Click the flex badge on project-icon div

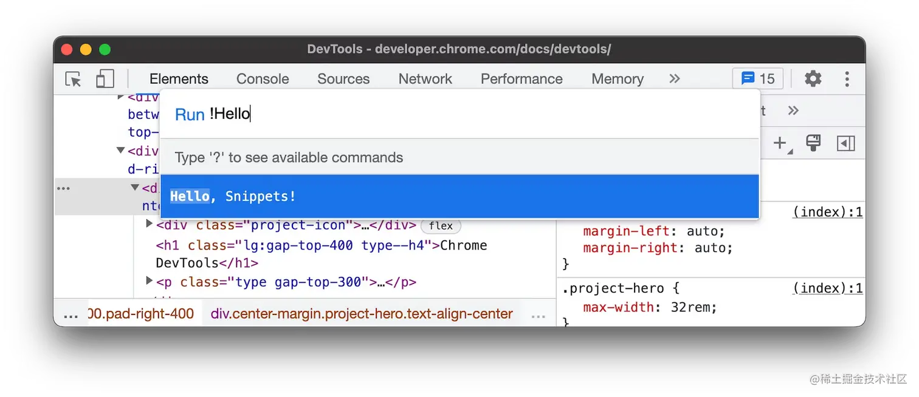pos(441,226)
